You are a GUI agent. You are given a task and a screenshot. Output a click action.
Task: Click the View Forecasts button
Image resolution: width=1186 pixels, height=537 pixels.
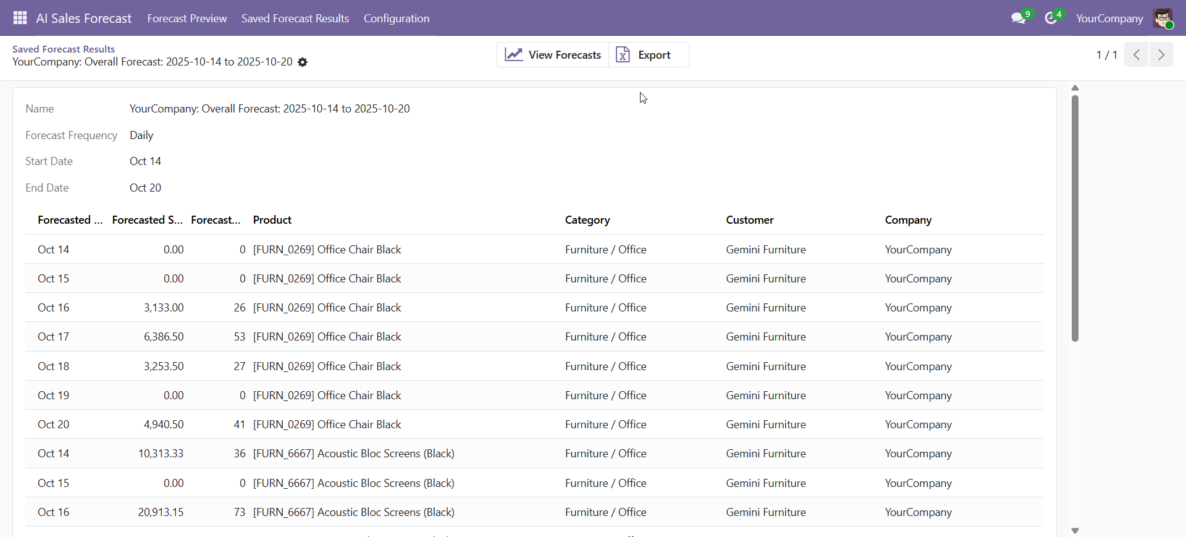pos(553,55)
